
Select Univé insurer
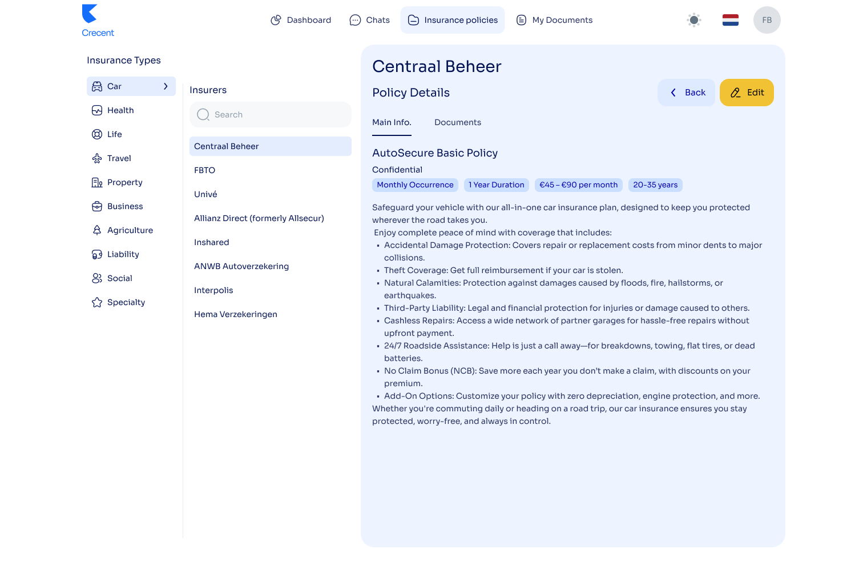click(x=271, y=194)
